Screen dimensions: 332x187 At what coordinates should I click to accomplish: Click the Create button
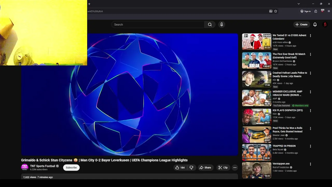tap(301, 24)
